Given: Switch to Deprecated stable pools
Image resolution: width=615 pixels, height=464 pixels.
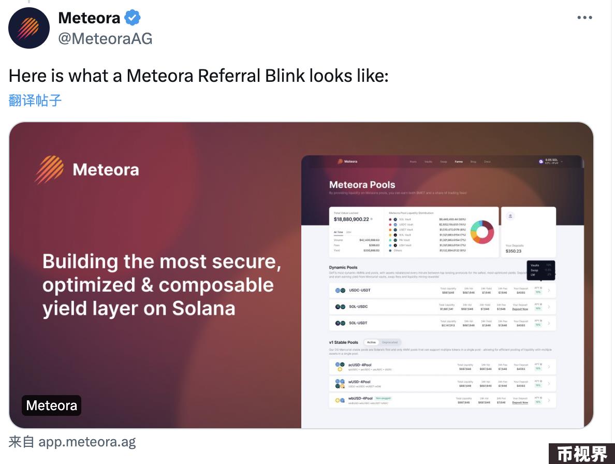Looking at the screenshot, I should (389, 342).
